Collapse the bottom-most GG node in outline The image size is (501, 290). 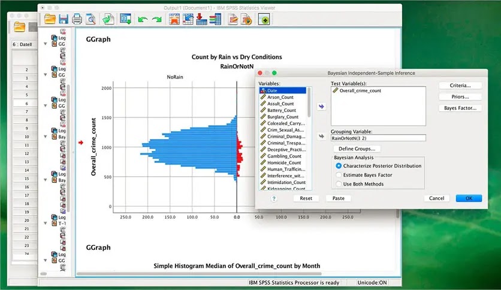46,260
